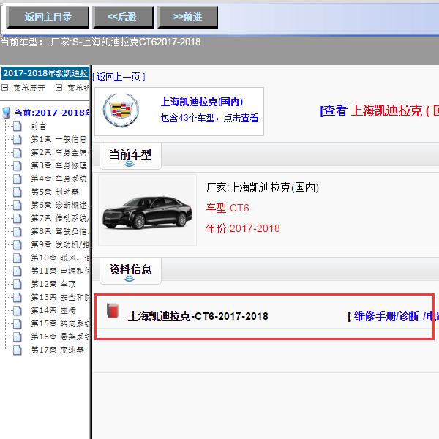Open the 前言 tree item
The width and height of the screenshot is (439, 439).
[x=39, y=127]
